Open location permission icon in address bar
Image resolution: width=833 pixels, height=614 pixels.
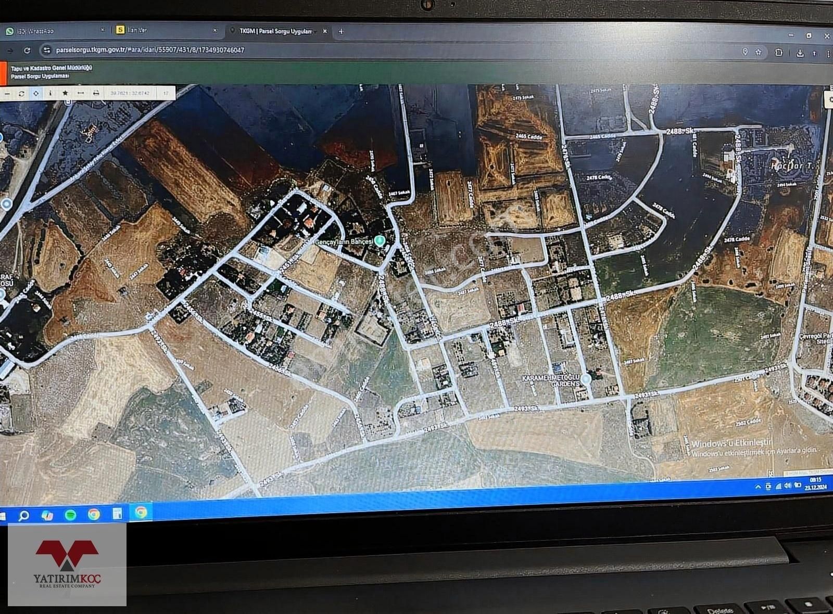click(x=745, y=52)
